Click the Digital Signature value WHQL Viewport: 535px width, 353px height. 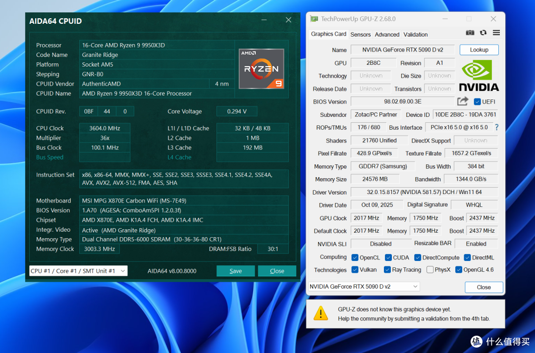pyautogui.click(x=474, y=205)
